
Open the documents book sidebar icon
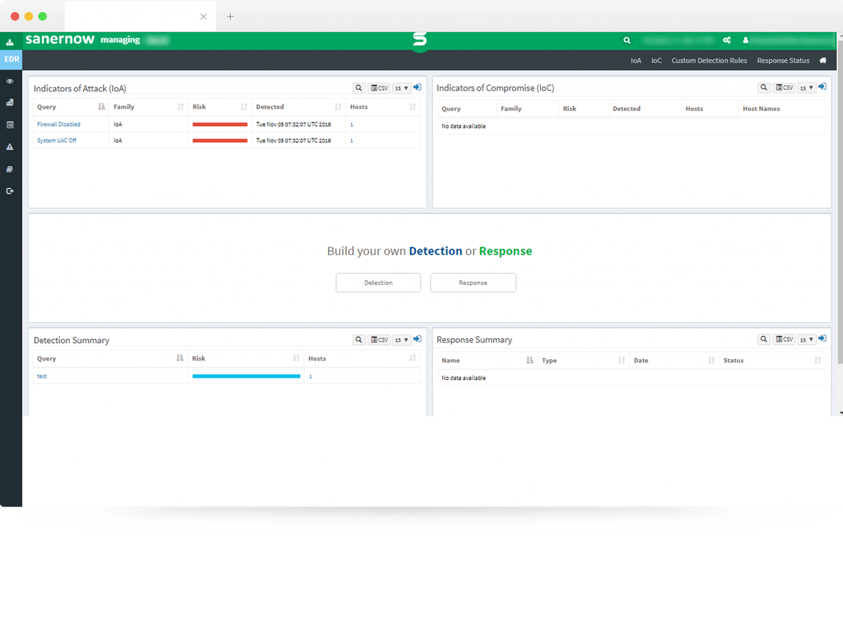tap(10, 169)
